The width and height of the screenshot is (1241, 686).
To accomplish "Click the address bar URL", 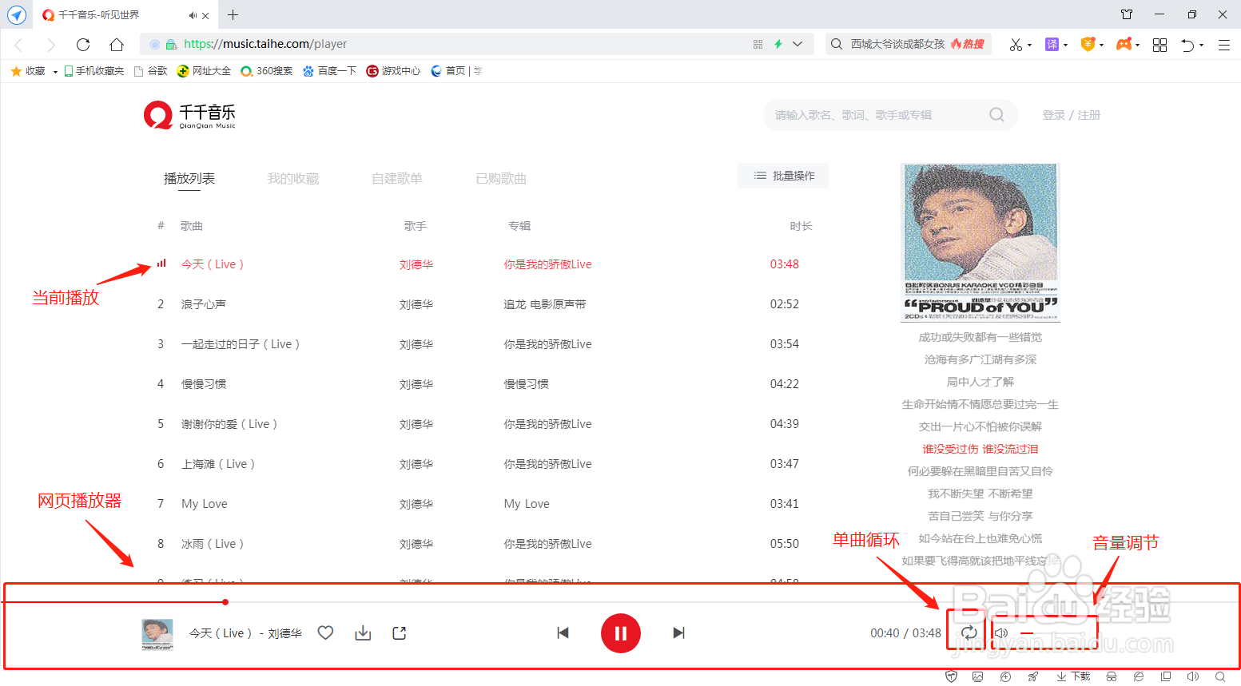I will point(265,44).
